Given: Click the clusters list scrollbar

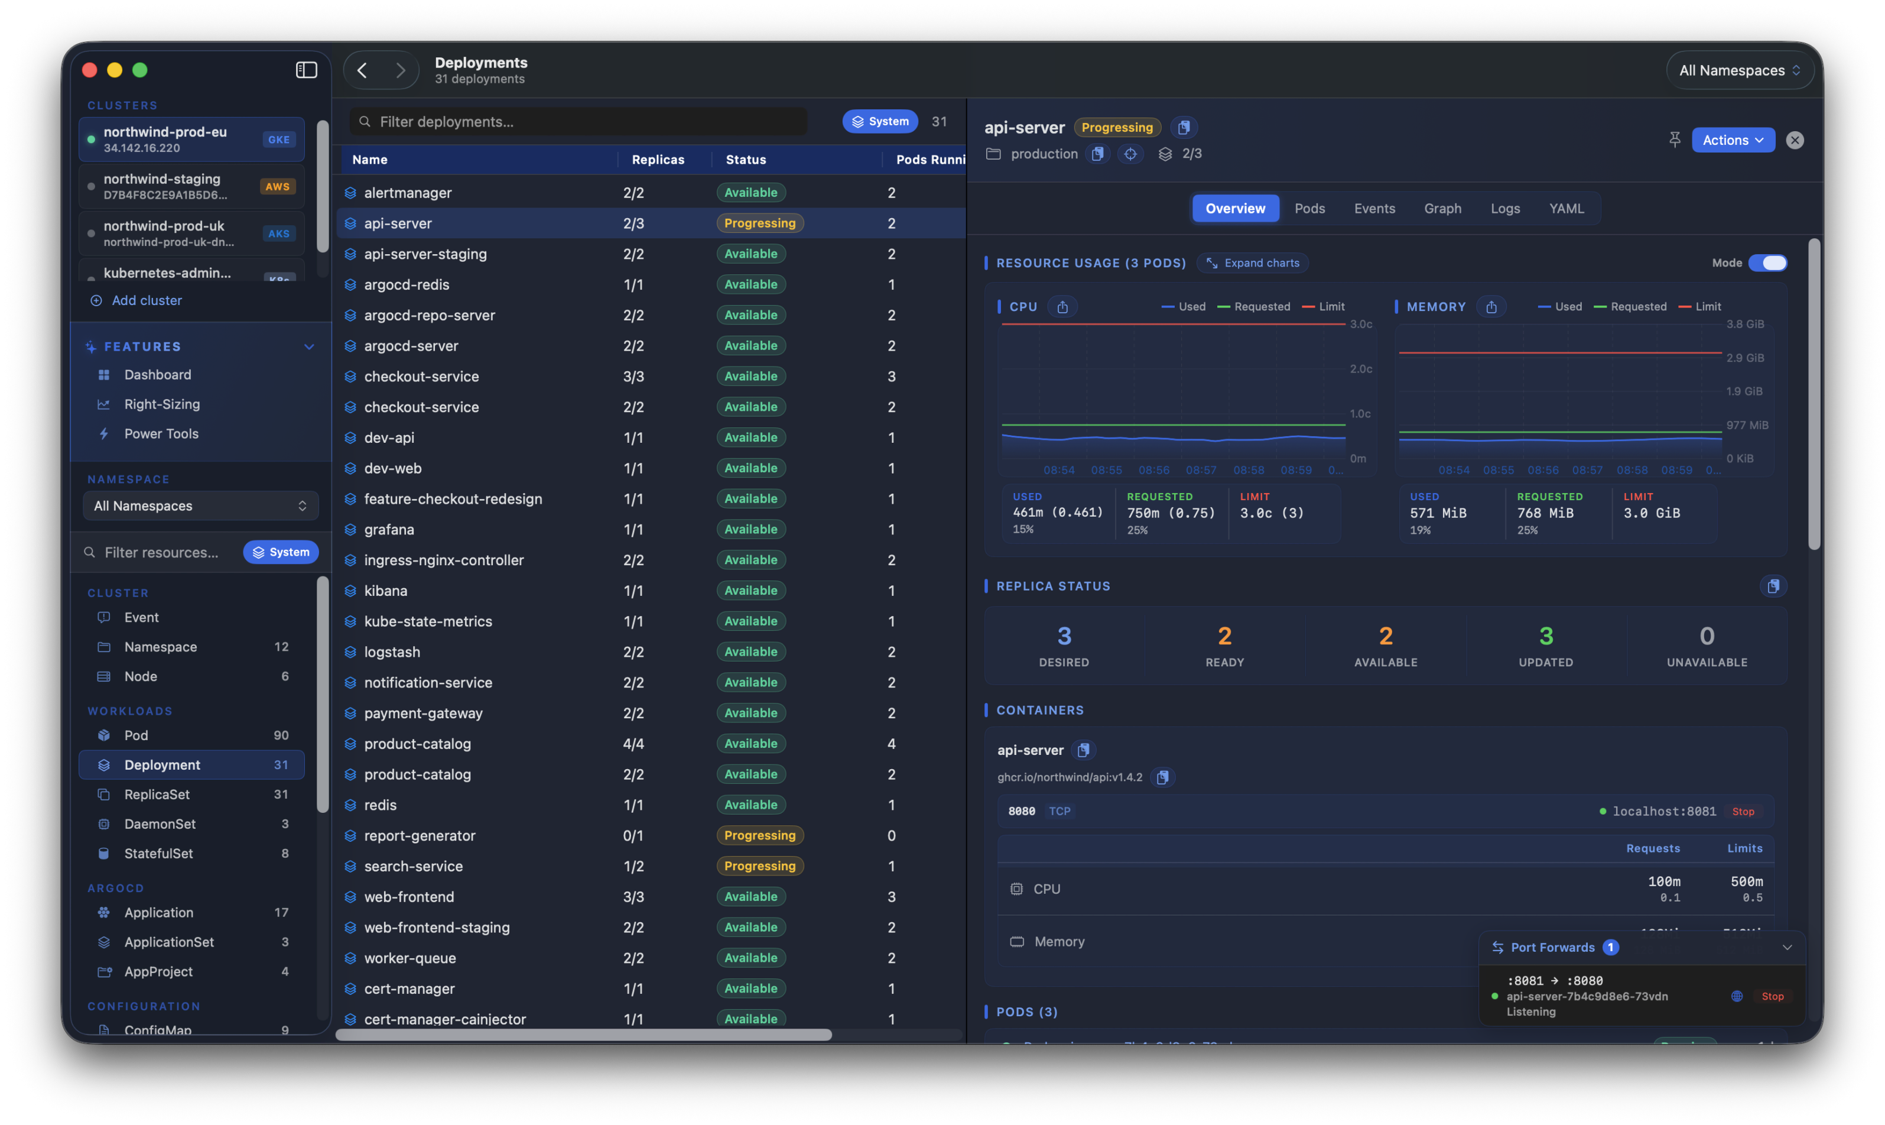Looking at the screenshot, I should 323,186.
